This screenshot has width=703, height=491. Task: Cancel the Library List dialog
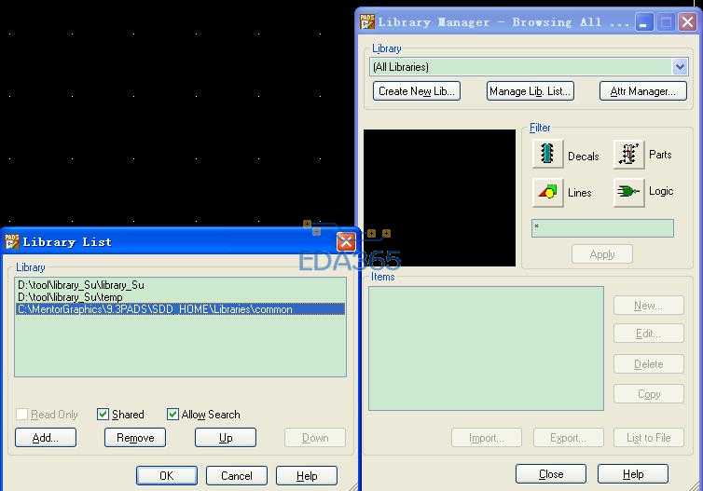[237, 475]
